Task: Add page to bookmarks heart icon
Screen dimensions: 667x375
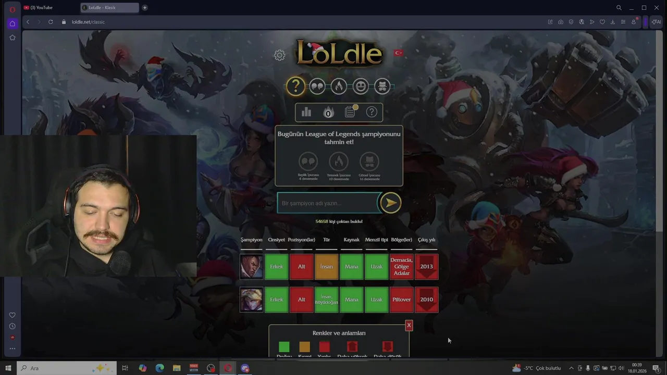Action: pos(602,22)
